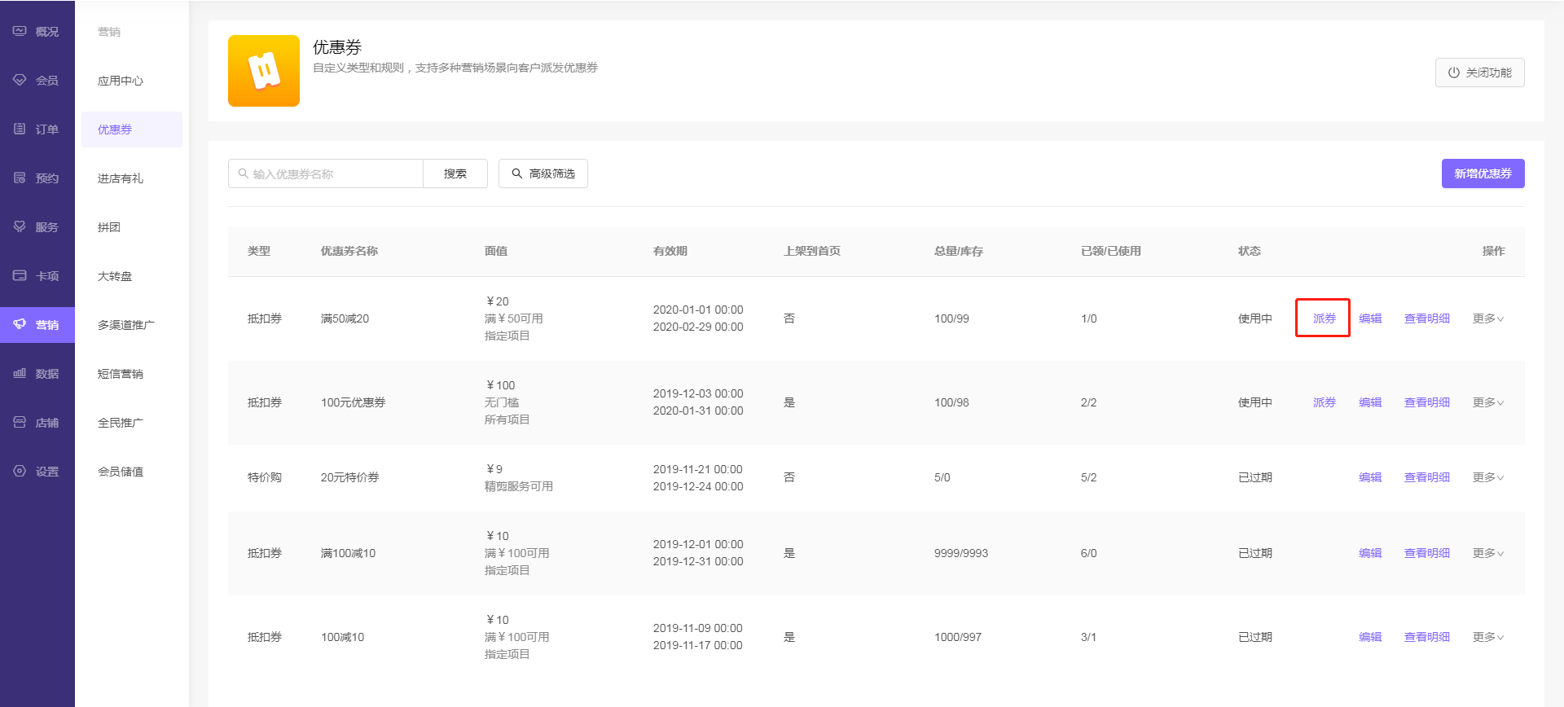Click coupon name 100元优惠券

tap(353, 402)
